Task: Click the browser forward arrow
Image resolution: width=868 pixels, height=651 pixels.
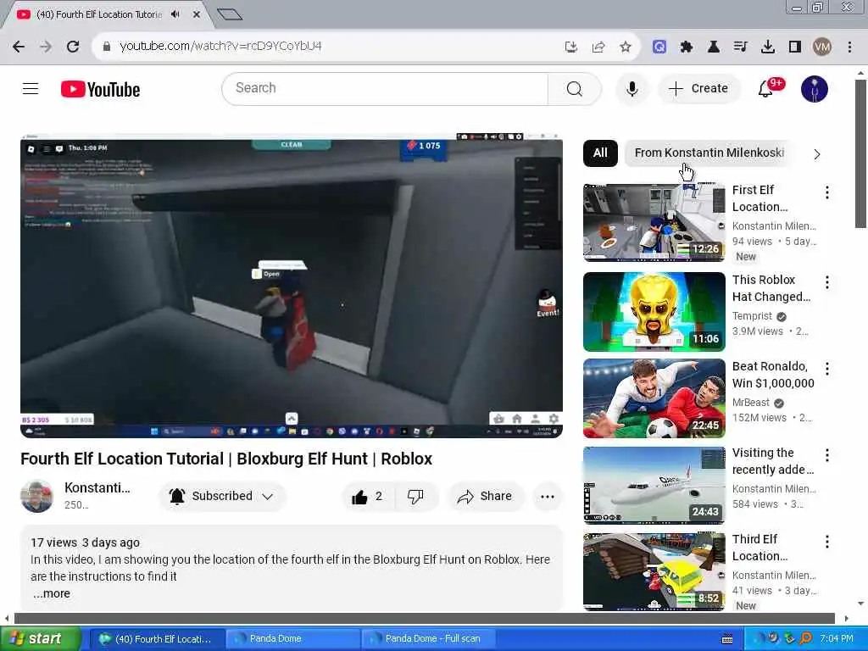Action: (46, 47)
